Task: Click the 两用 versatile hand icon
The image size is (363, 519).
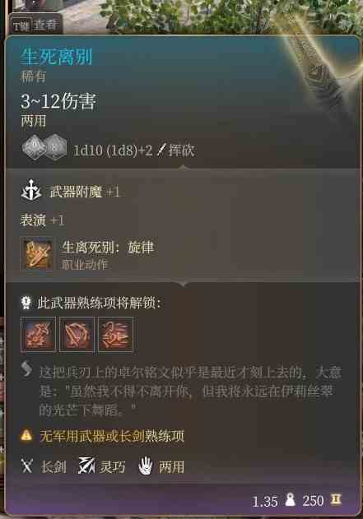Action: point(146,466)
